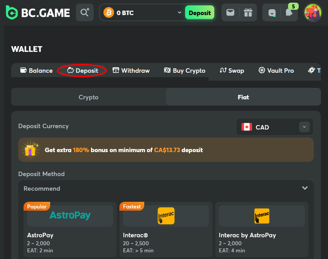The width and height of the screenshot is (328, 259).
Task: Open the notifications bell icon
Action: 289,12
